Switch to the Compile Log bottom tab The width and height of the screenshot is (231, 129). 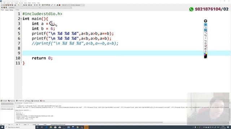coord(20,101)
